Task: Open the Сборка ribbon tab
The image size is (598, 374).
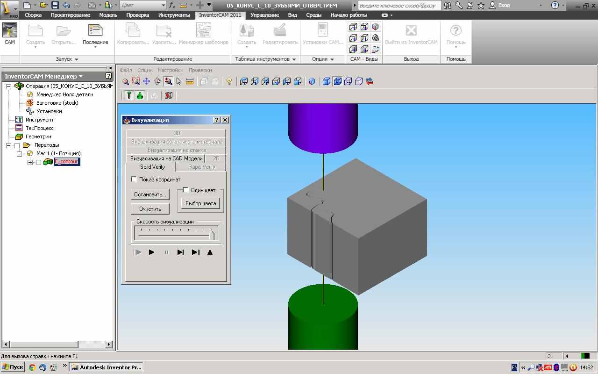Action: point(33,15)
